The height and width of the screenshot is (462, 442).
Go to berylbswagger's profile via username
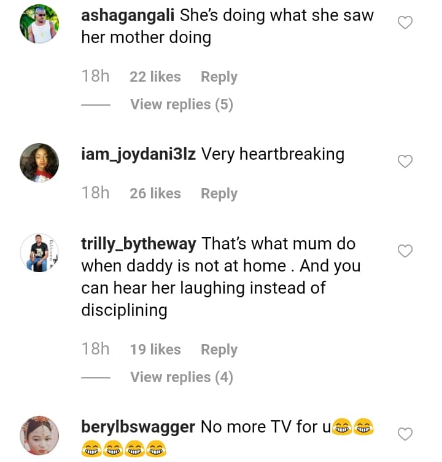pos(138,426)
